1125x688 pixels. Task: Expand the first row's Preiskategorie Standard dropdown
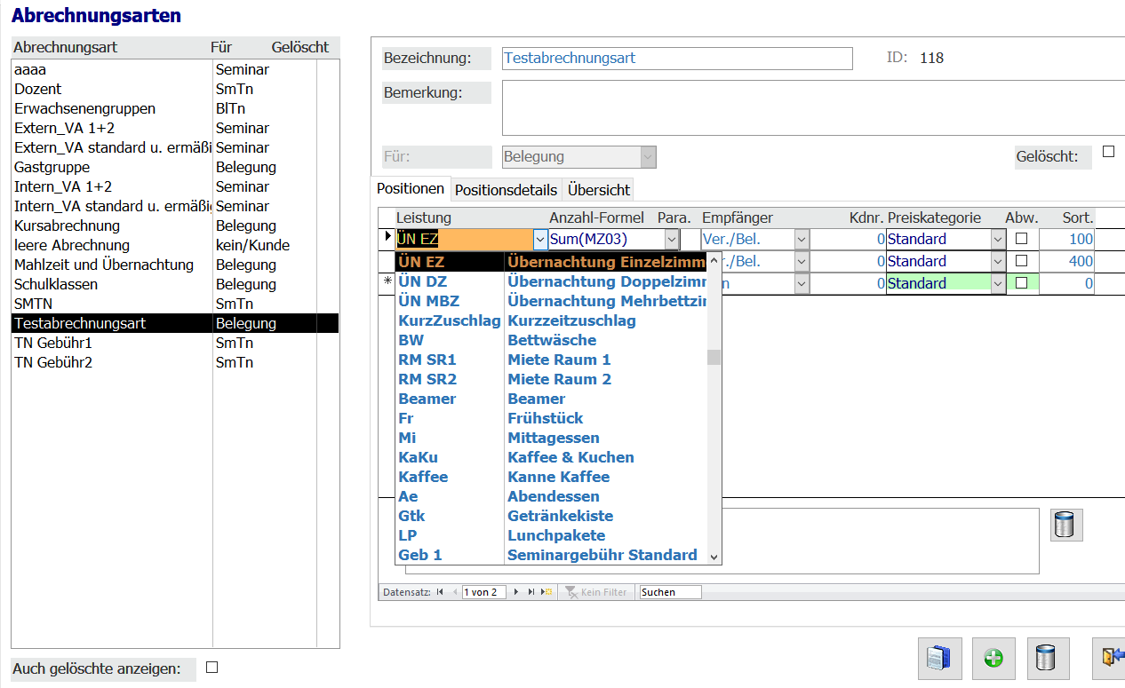tap(998, 239)
